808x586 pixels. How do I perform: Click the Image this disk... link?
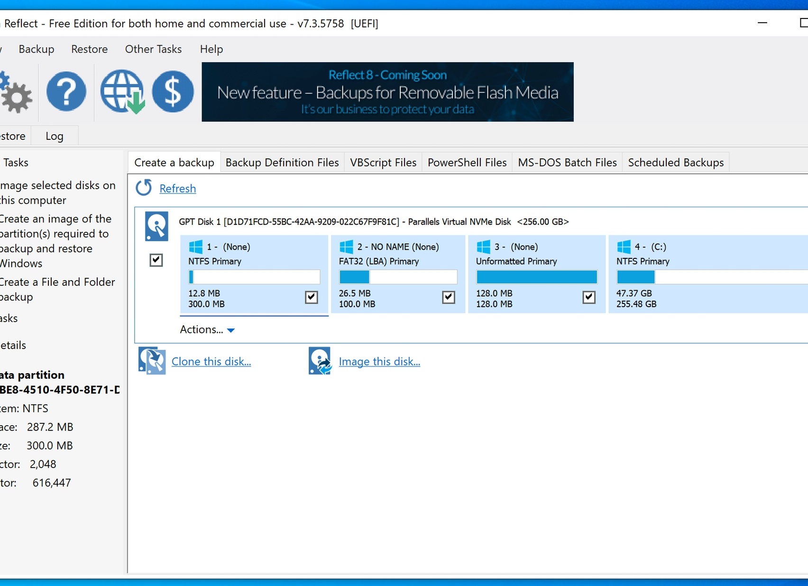pyautogui.click(x=379, y=362)
